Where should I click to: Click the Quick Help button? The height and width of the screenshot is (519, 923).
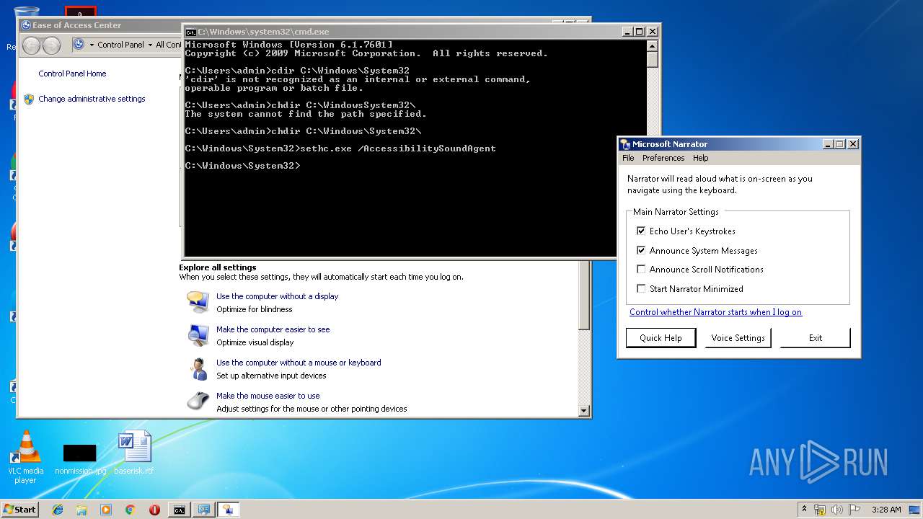(x=661, y=338)
